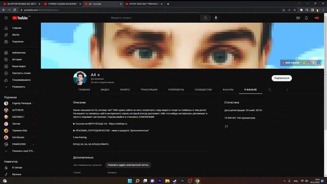Open the a4shop.ru merch link
Image resolution: width=327 pixels, height=184 pixels.
118,124
